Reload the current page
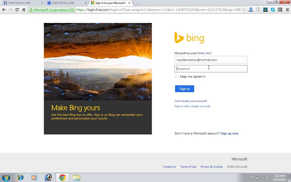Image resolution: width=291 pixels, height=182 pixels. 17,10
